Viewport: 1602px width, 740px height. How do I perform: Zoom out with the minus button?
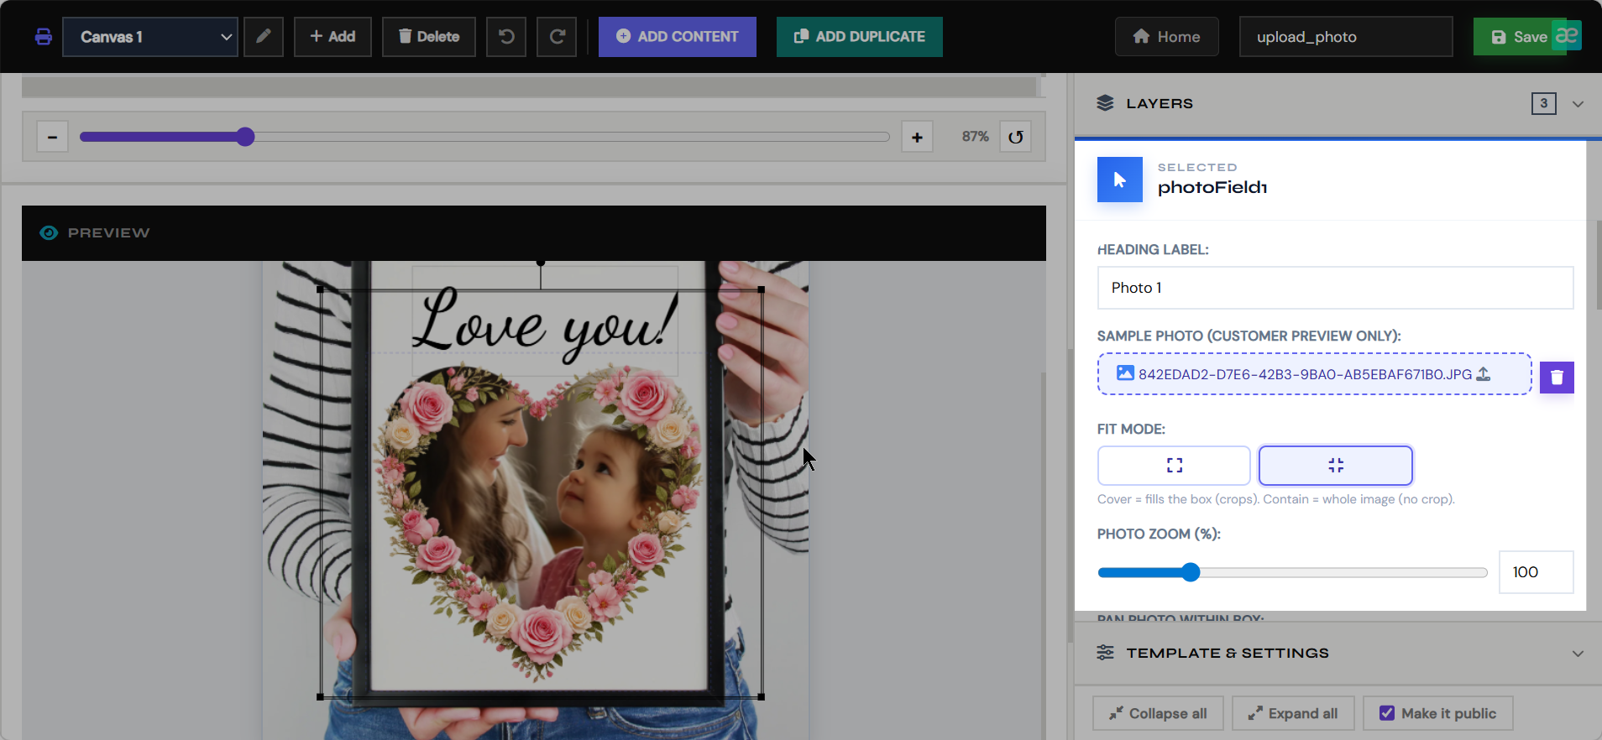tap(52, 137)
